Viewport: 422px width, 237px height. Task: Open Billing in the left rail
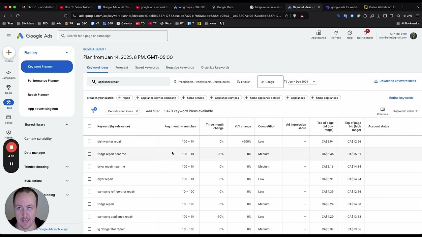click(9, 119)
